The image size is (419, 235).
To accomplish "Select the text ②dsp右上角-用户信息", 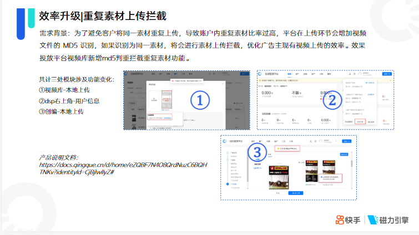I will pos(69,101).
